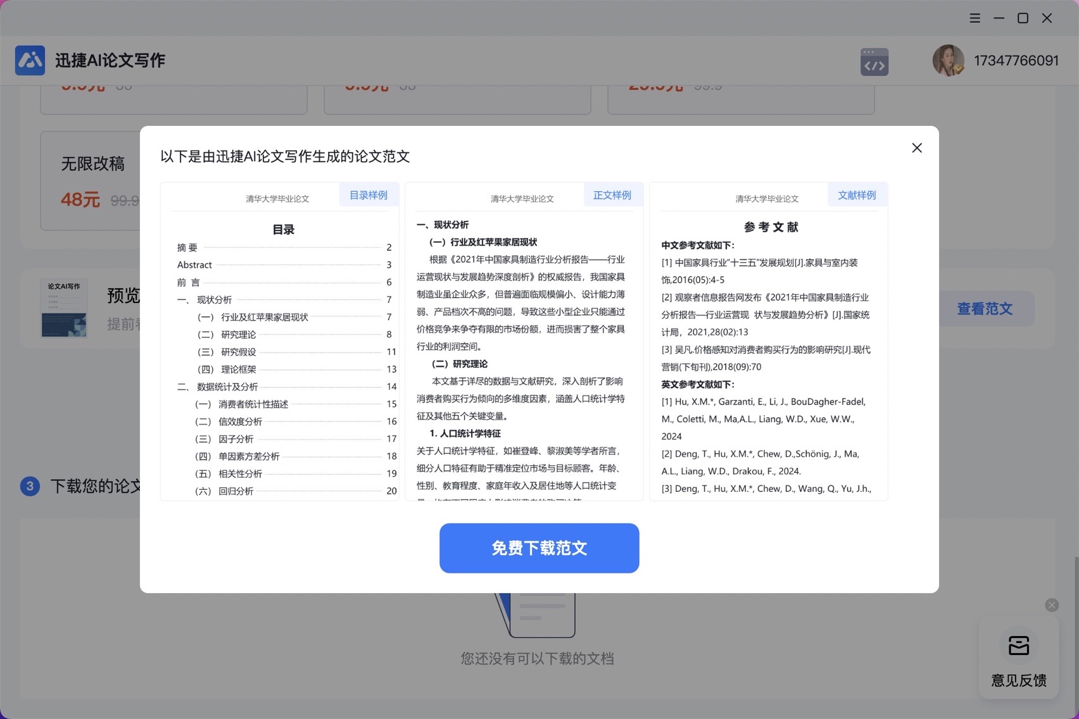Click the 迅捷AI论文写作 app logo

pos(30,60)
